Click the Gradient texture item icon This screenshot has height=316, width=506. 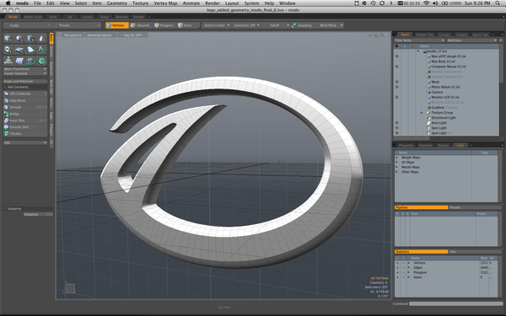point(429,107)
